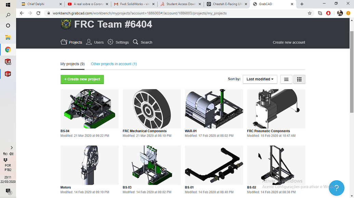
Task: Close the Chief Delphi tab
Action: click(x=61, y=4)
